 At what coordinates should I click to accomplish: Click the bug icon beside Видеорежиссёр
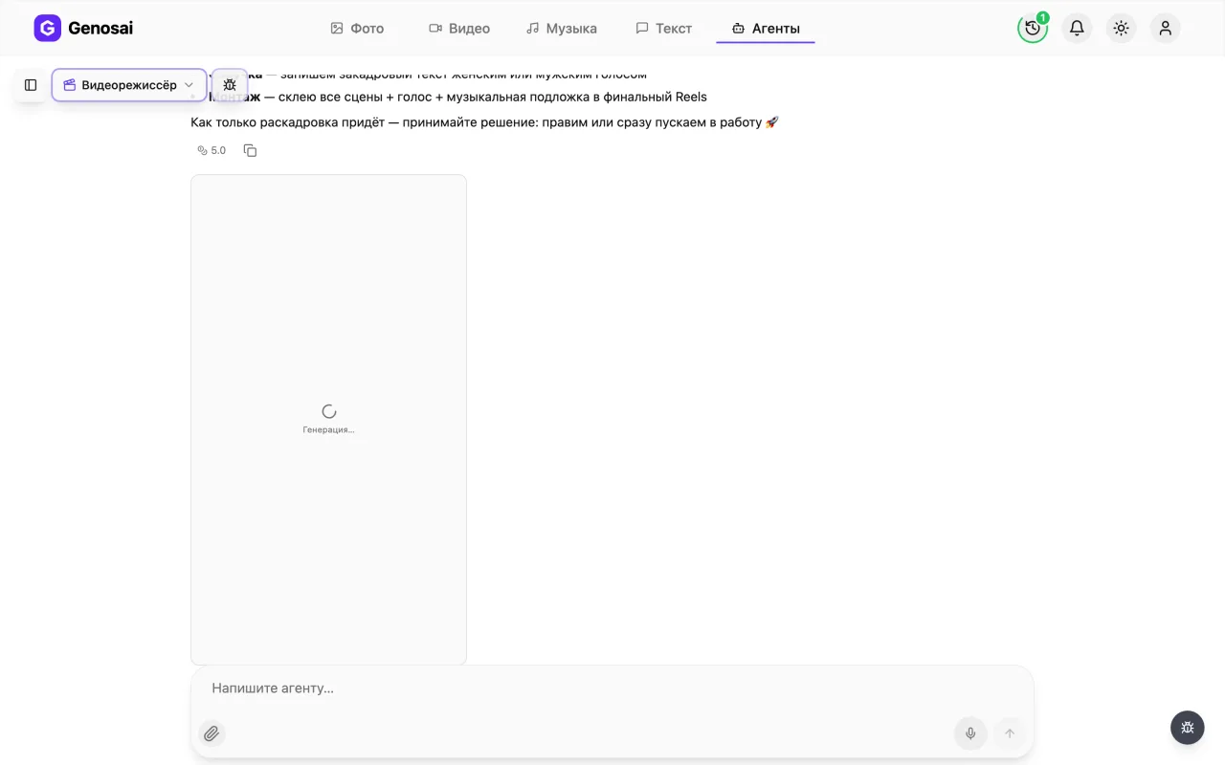point(230,85)
